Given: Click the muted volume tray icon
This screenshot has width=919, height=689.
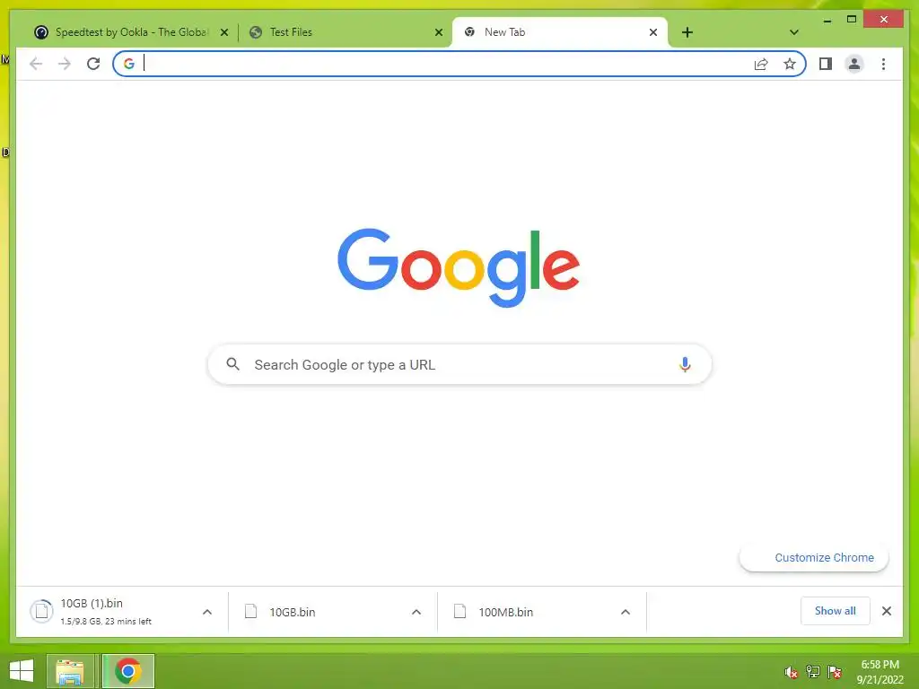Looking at the screenshot, I should click(x=791, y=672).
